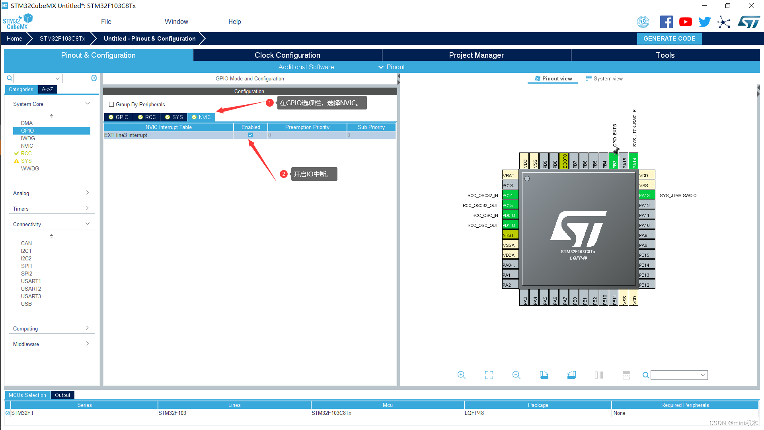Open the Help menu
This screenshot has height=430, width=764.
[234, 21]
